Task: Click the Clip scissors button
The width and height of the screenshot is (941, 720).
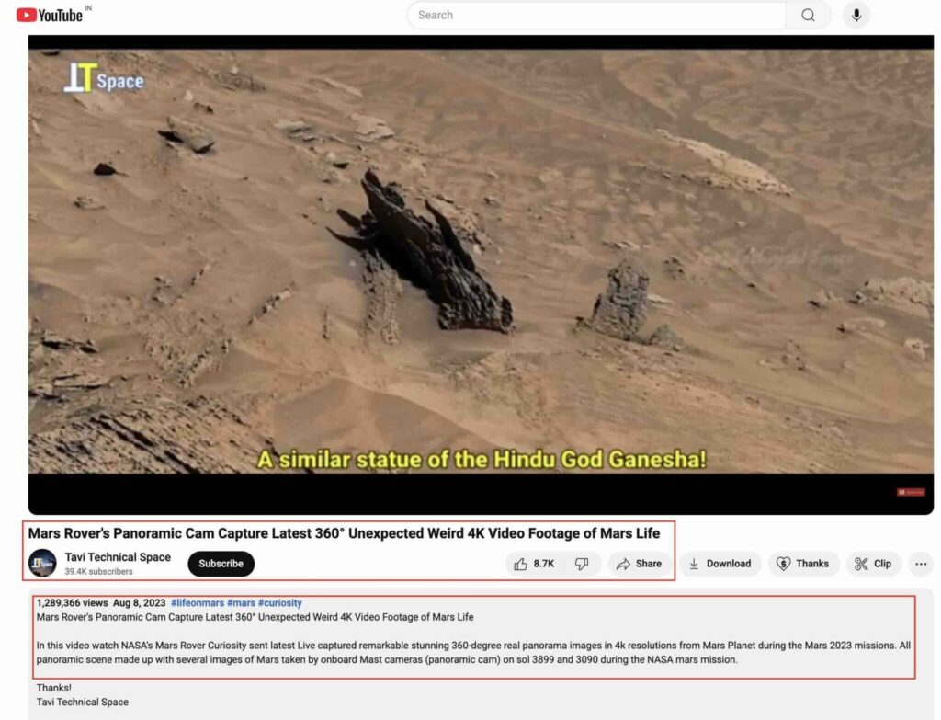Action: pos(873,564)
